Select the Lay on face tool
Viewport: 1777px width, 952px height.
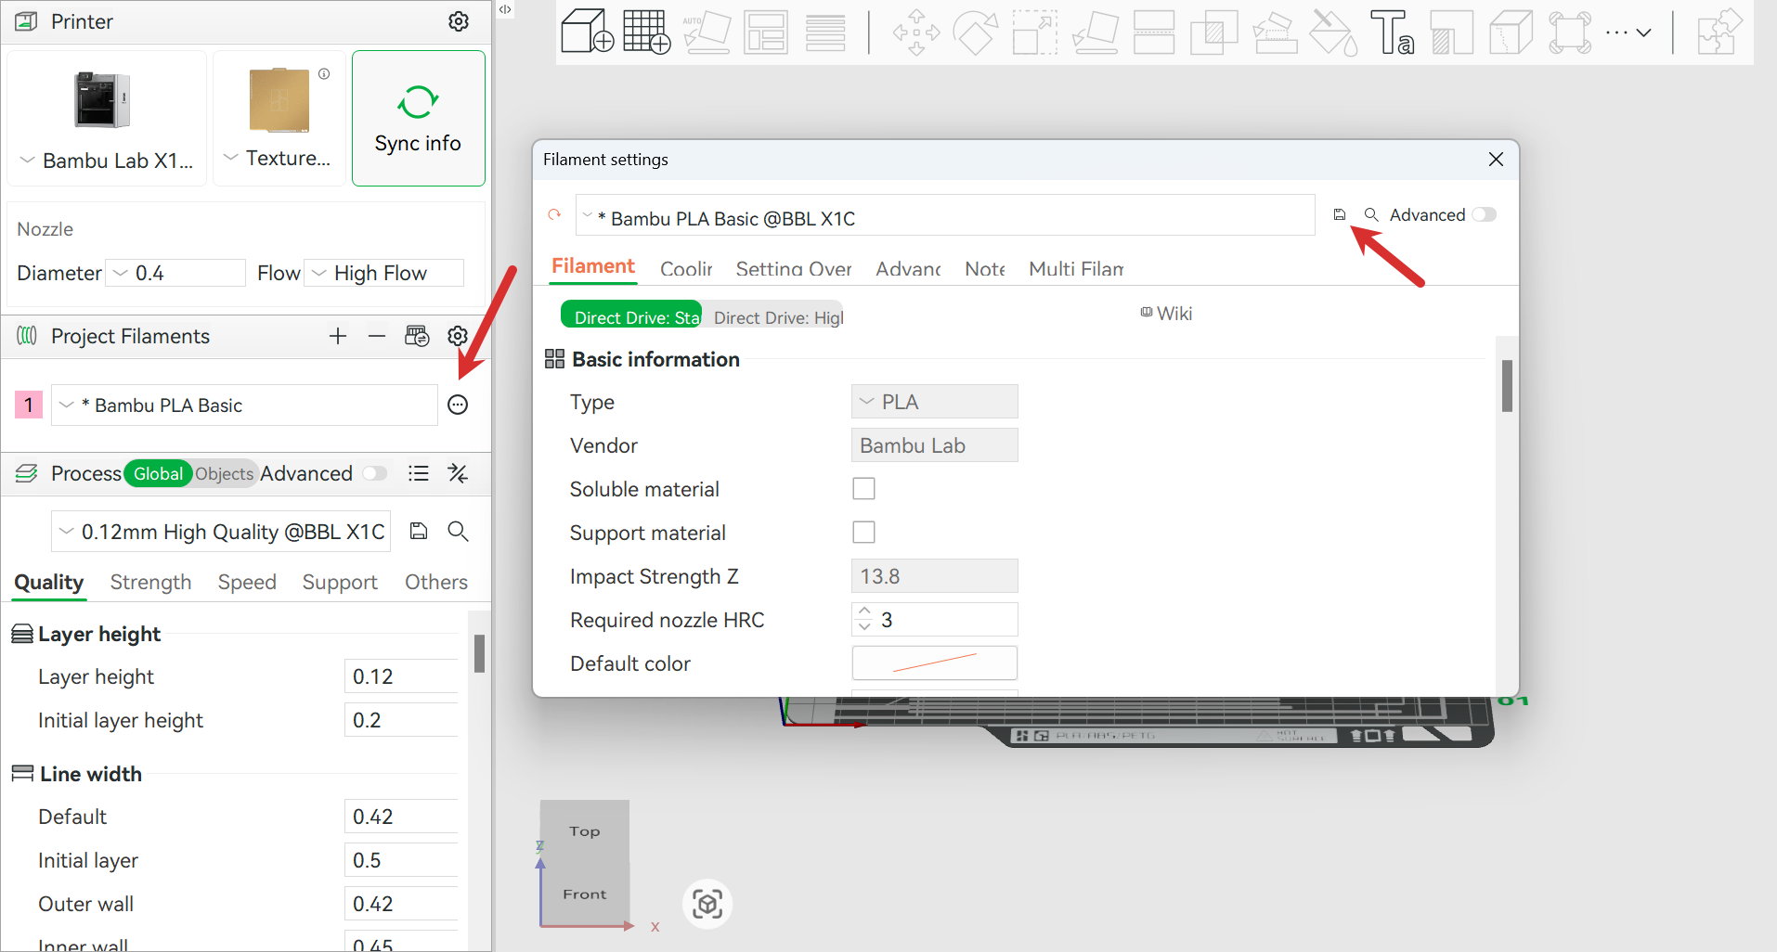tap(1095, 32)
